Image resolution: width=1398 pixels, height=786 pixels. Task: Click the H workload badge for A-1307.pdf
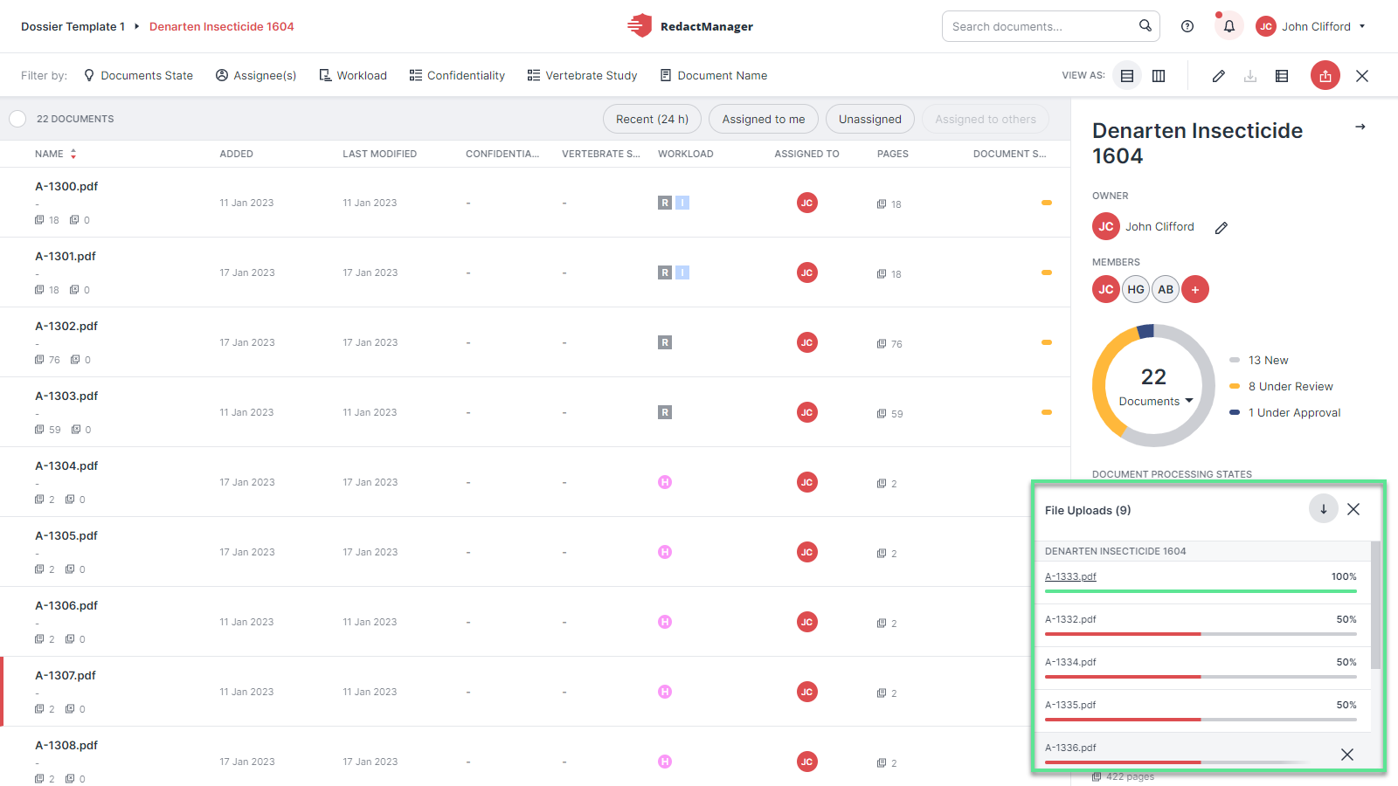pyautogui.click(x=665, y=692)
